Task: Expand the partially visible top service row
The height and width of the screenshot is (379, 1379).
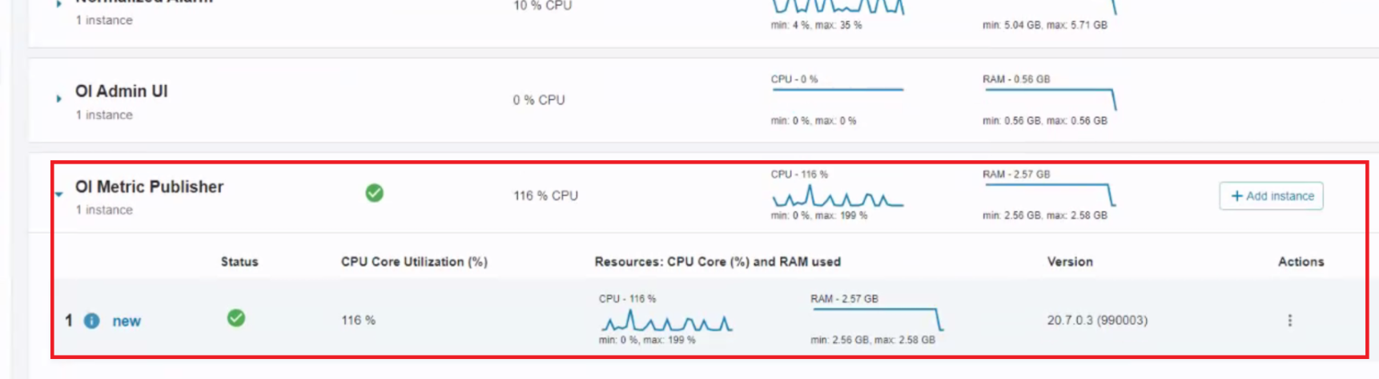Action: coord(58,4)
